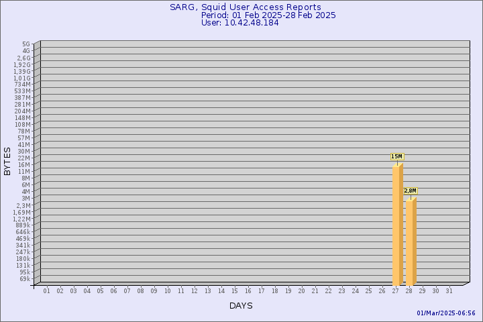Click the 69k tick on the bytes axis
This screenshot has width=483, height=322.
[24, 278]
